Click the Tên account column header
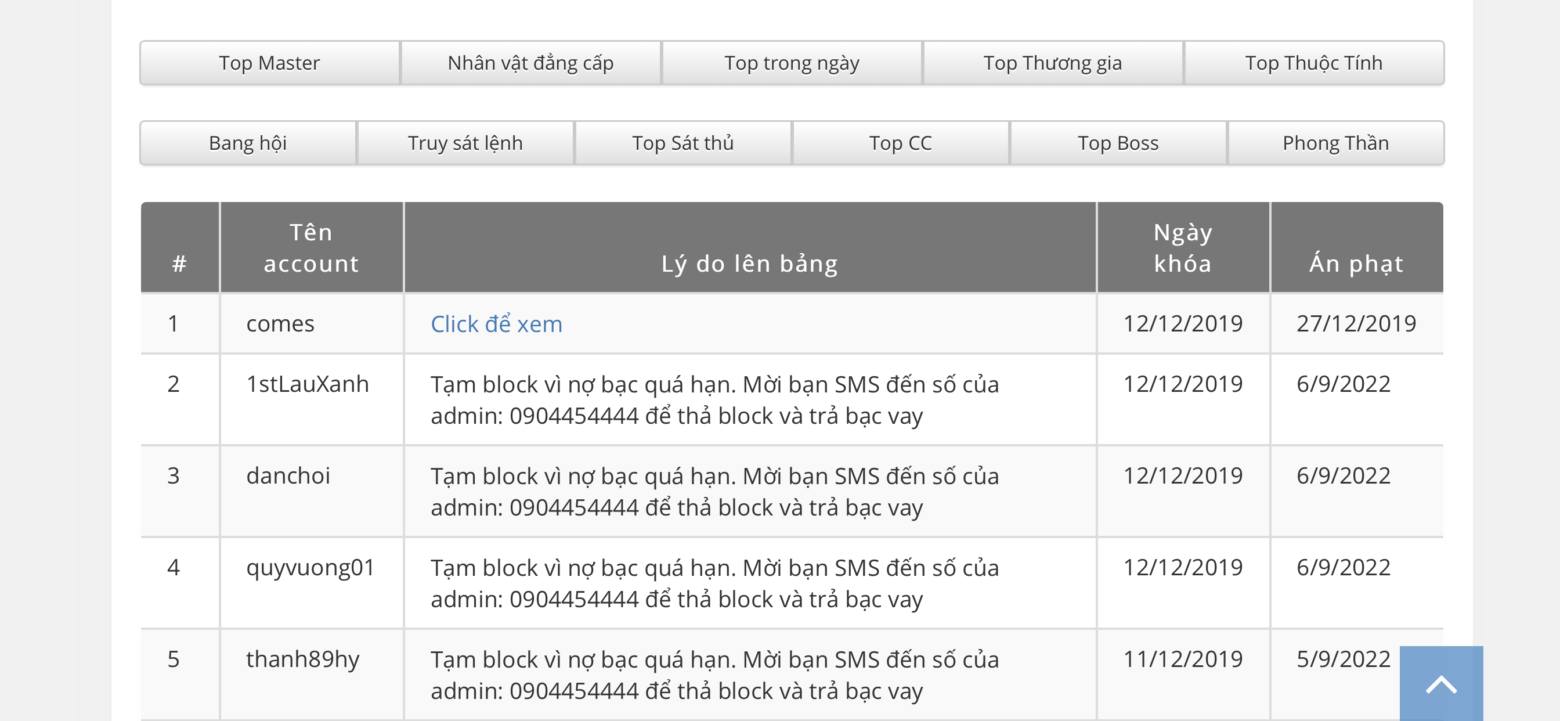The image size is (1560, 721). 311,248
